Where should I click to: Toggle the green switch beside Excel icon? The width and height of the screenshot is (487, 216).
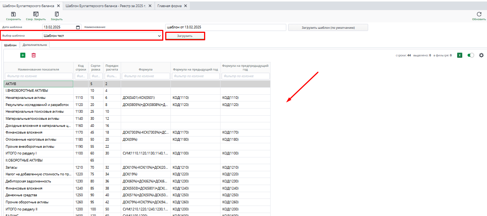[471, 55]
